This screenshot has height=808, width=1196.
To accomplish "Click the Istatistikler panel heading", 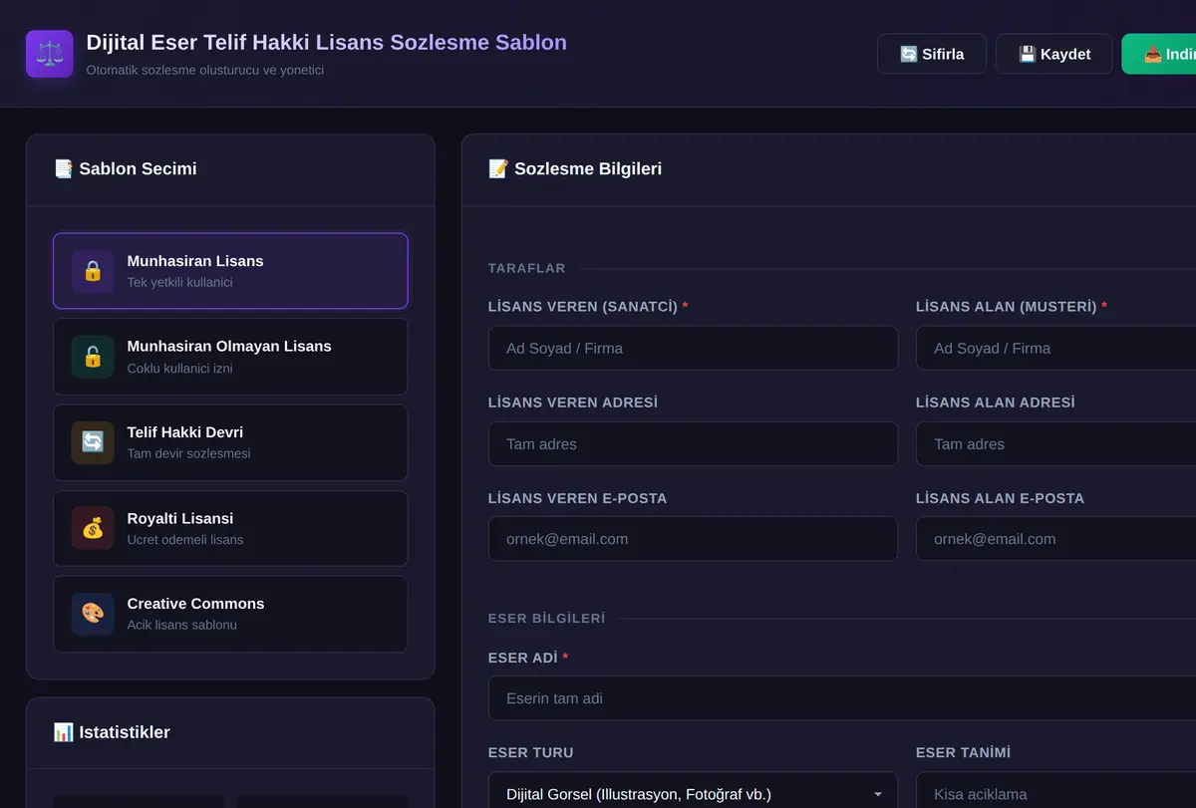I will (x=112, y=733).
